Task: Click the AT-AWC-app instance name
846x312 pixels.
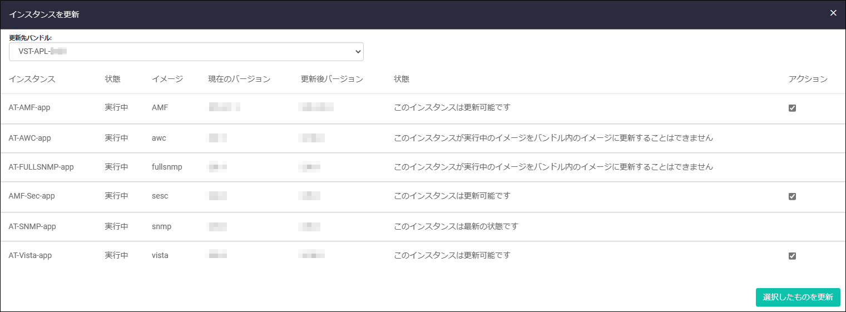Action: (x=30, y=137)
